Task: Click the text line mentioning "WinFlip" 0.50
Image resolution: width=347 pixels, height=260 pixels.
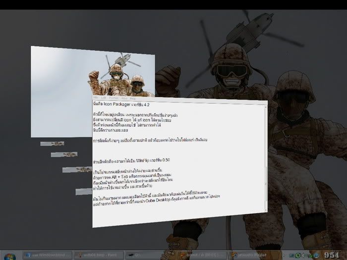Action: (x=131, y=161)
